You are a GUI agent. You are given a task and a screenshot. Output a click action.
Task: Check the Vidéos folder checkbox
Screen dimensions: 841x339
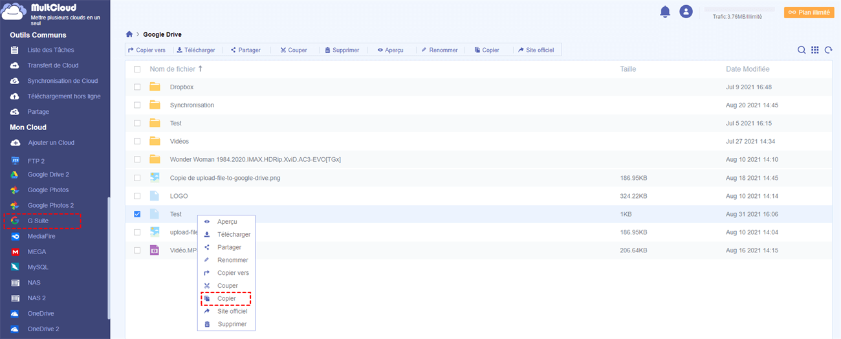[137, 141]
